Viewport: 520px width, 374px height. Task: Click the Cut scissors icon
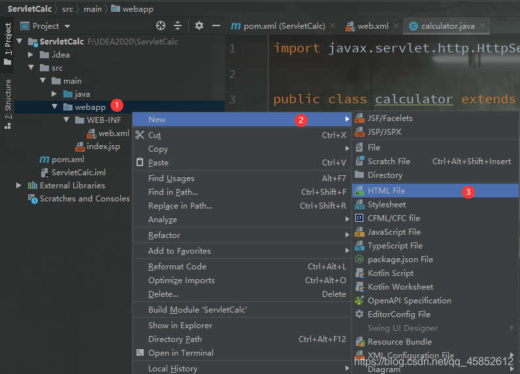click(140, 135)
